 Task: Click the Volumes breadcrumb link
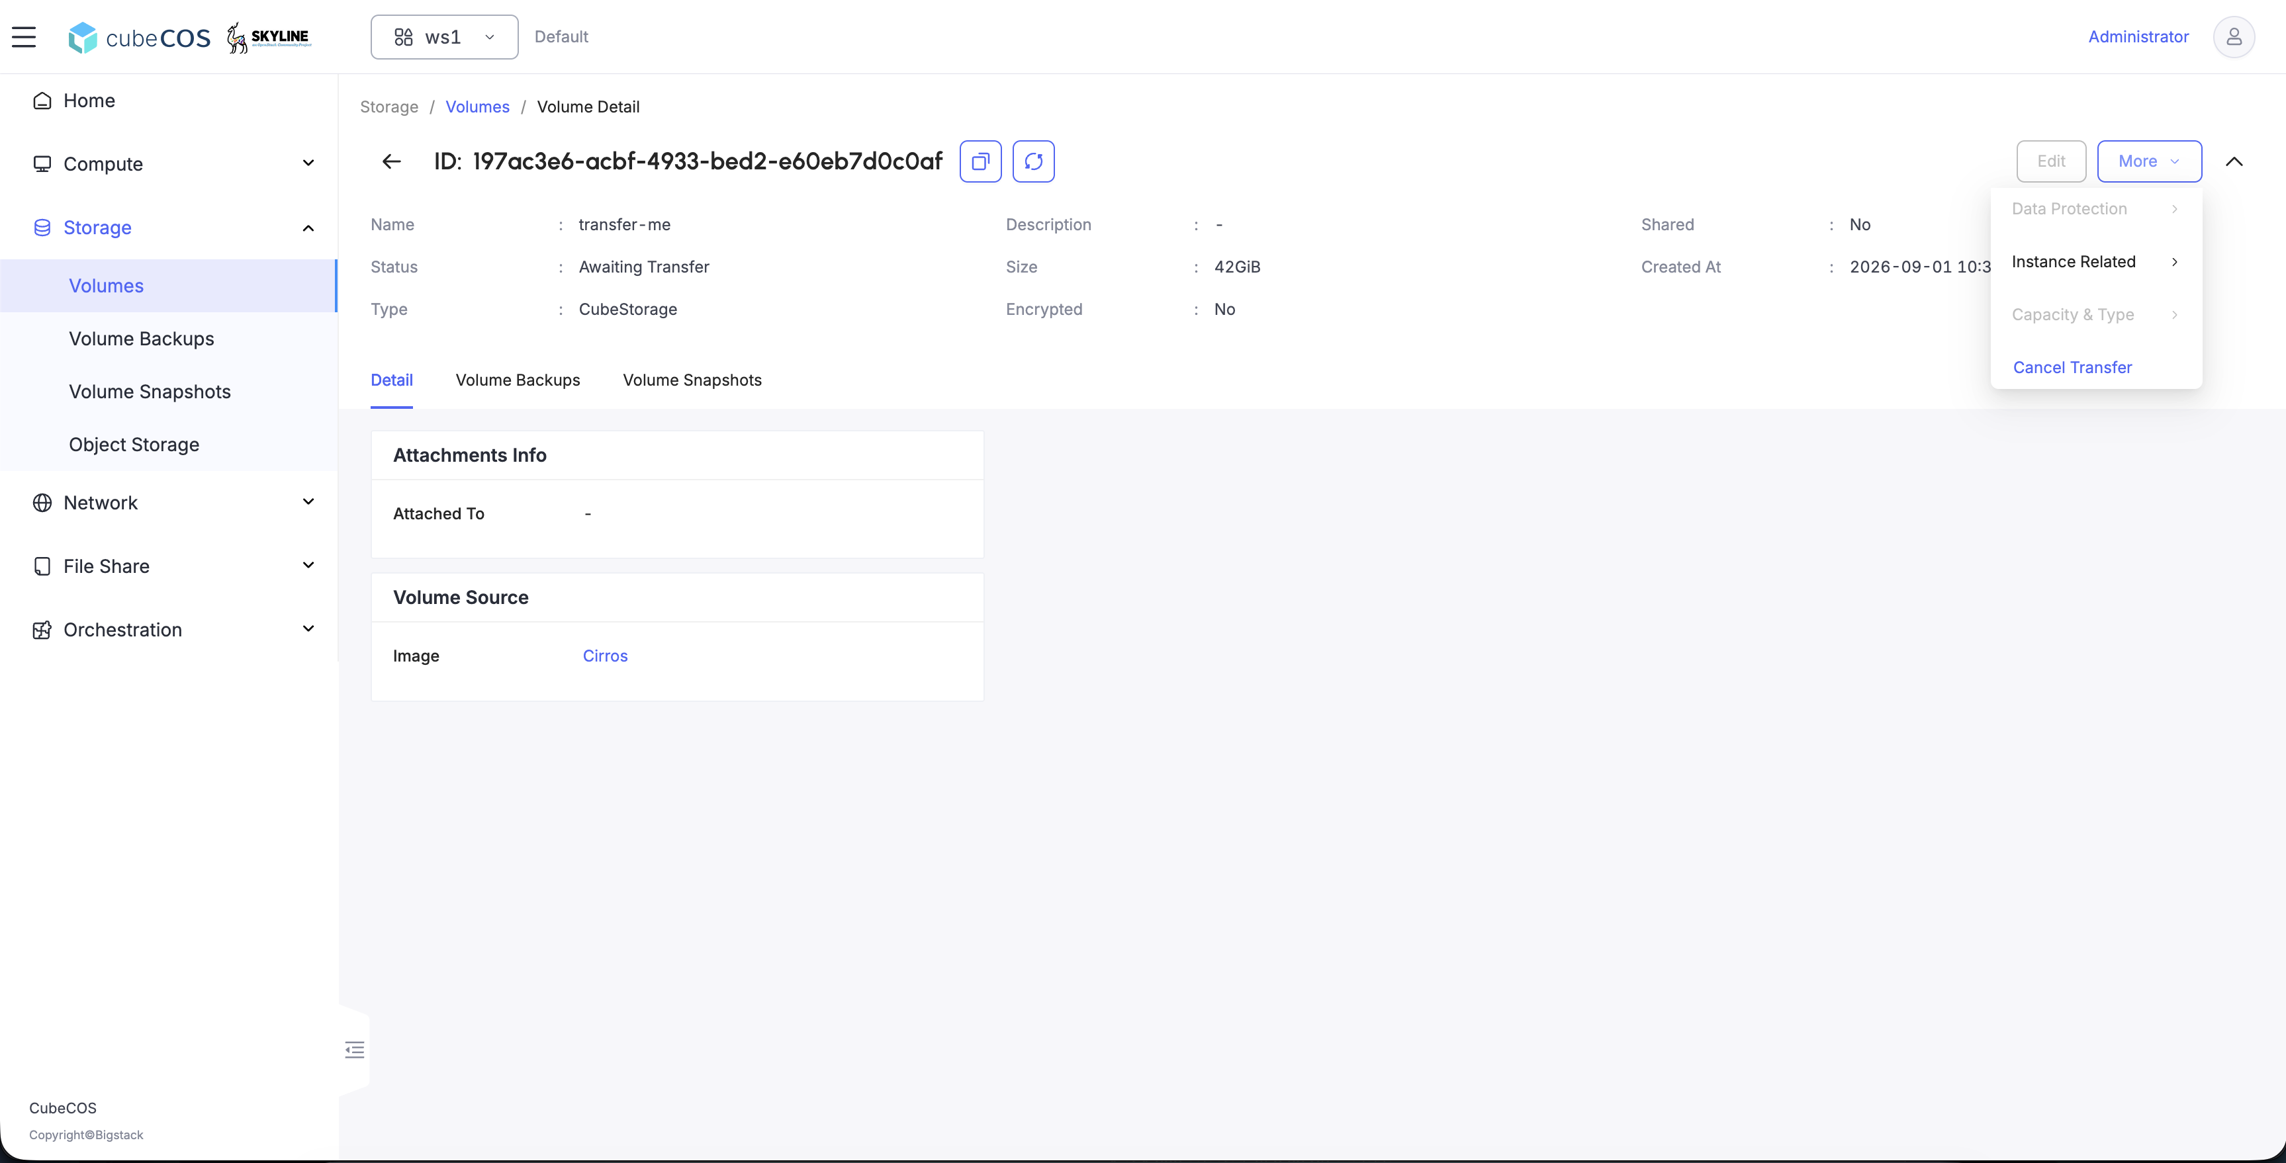tap(477, 107)
